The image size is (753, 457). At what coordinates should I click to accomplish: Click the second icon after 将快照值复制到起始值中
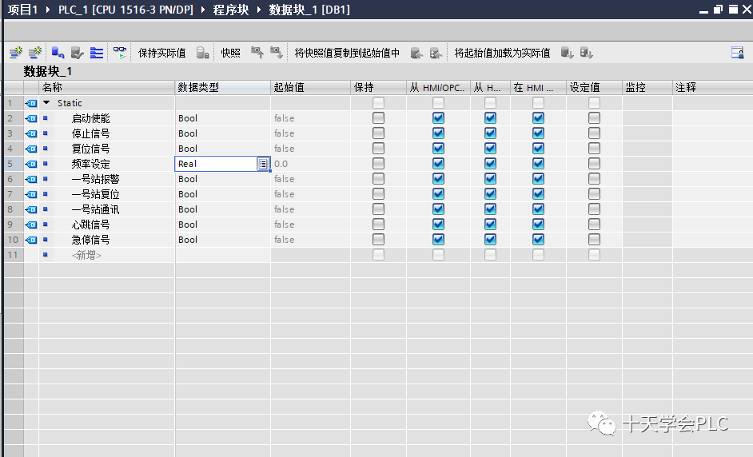tap(436, 53)
